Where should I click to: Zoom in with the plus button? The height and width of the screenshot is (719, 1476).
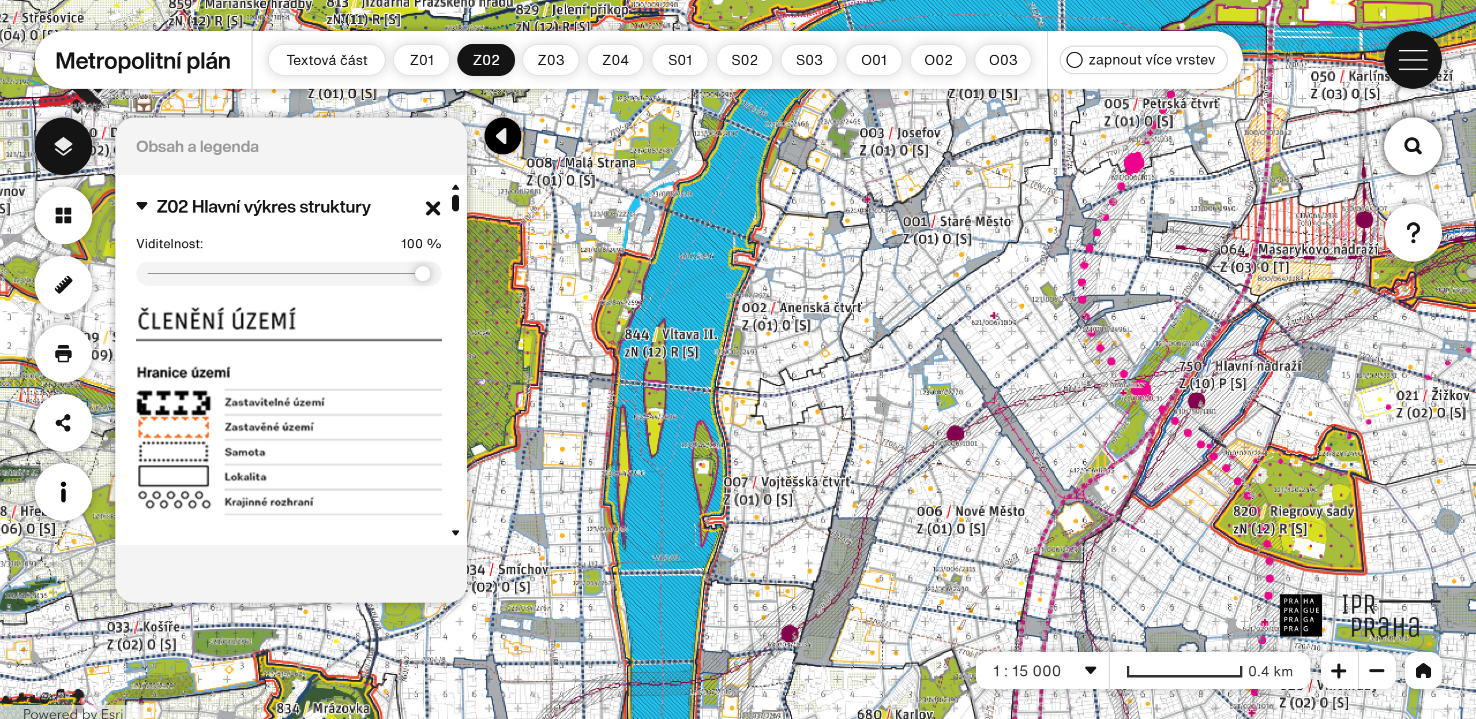tap(1339, 671)
